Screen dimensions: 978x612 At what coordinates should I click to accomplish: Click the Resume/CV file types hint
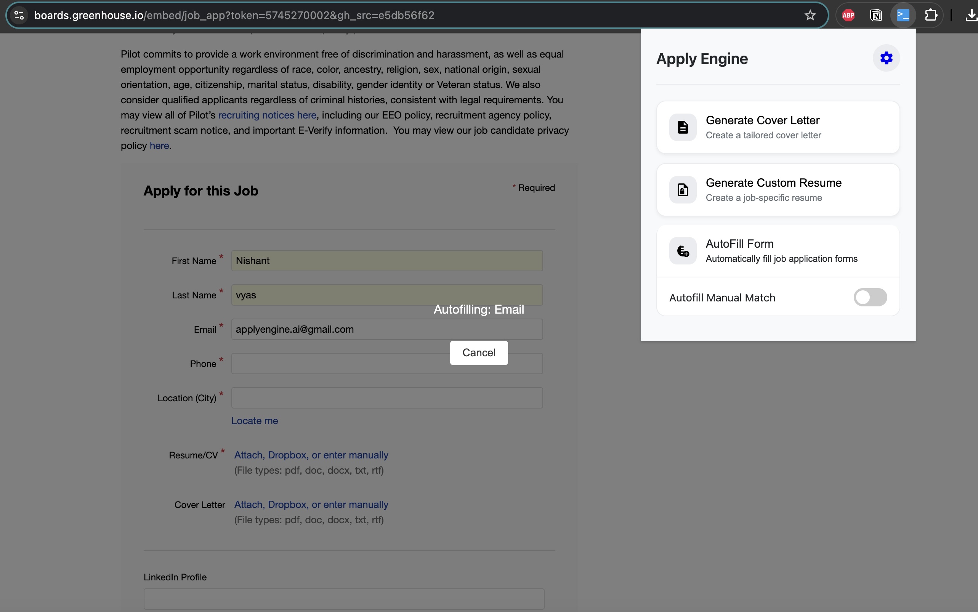pyautogui.click(x=309, y=470)
